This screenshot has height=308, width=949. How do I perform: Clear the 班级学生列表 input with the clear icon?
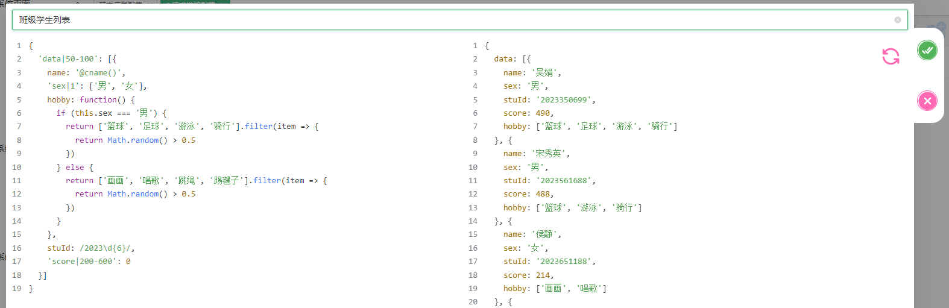(x=897, y=20)
